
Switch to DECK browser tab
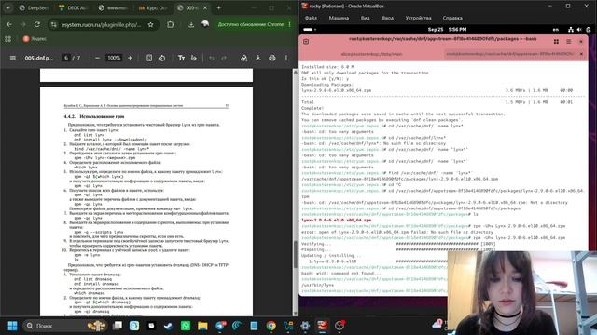(74, 7)
